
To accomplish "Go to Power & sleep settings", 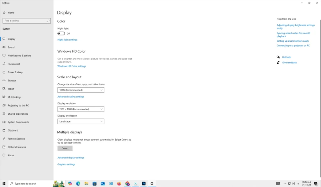I will (15, 72).
